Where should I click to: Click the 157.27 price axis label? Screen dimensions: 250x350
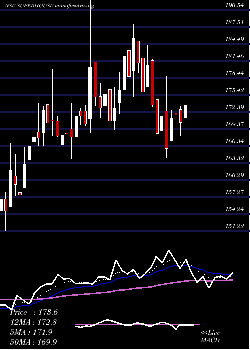coord(234,192)
